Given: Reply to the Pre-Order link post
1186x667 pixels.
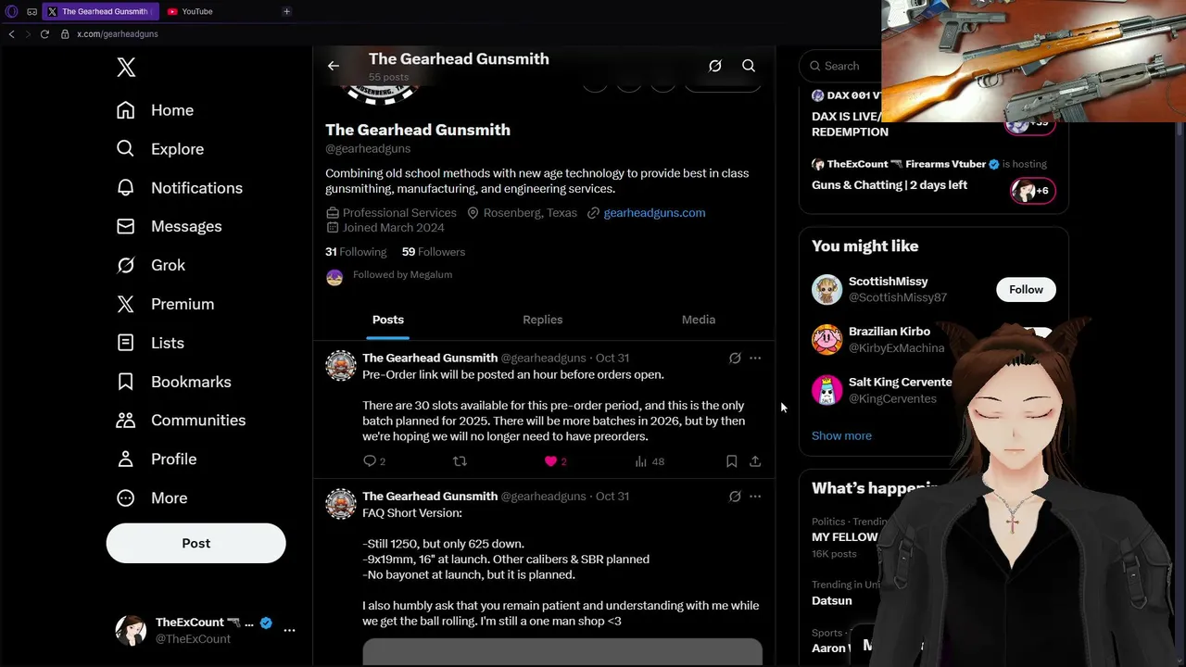Looking at the screenshot, I should [x=373, y=461].
